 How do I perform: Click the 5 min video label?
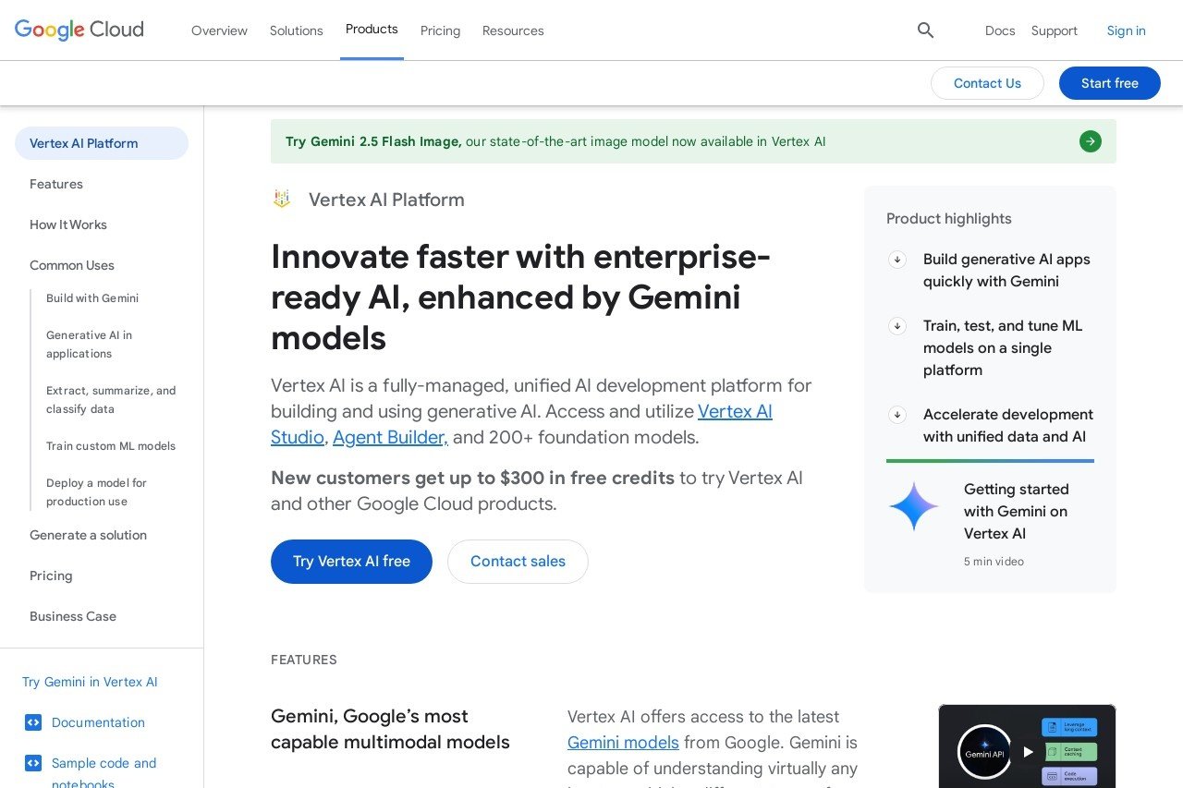coord(994,562)
